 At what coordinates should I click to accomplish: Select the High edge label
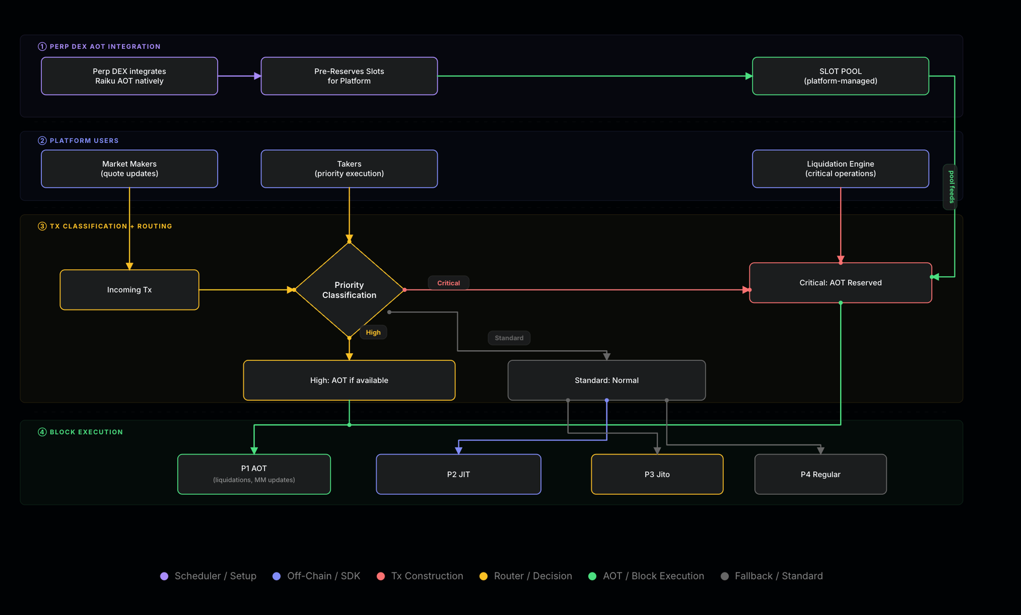[373, 332]
